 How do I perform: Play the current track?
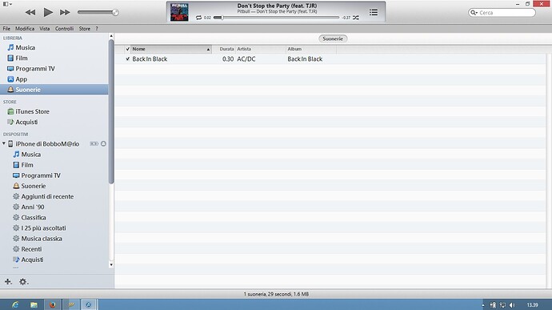point(48,12)
